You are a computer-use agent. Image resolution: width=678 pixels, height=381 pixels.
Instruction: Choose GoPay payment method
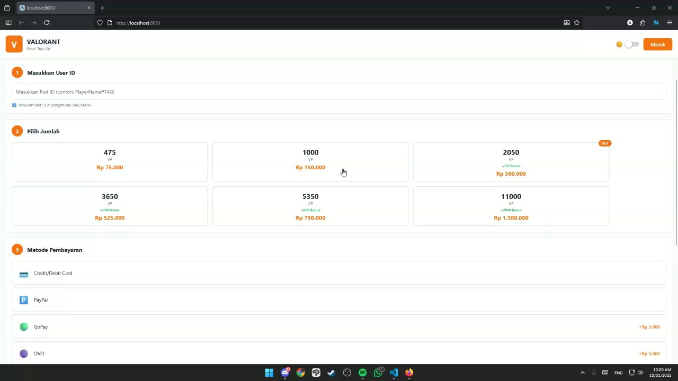tap(339, 326)
